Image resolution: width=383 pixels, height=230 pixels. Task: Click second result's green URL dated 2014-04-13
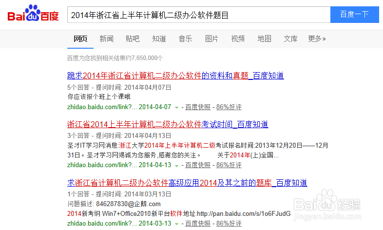tap(119, 165)
